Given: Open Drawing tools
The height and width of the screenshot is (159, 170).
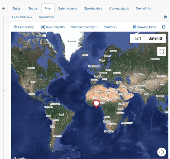Looking at the screenshot, I should point(144,27).
